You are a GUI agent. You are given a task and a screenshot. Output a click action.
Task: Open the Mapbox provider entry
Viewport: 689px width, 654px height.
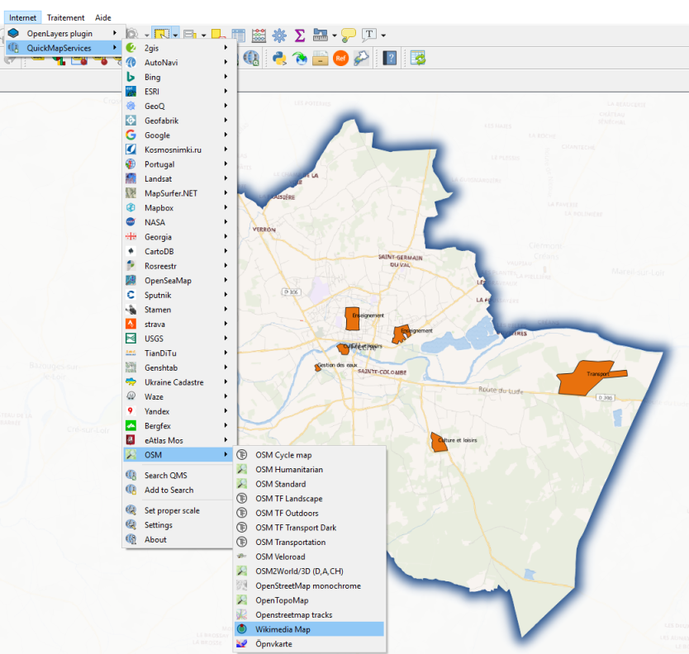click(178, 208)
